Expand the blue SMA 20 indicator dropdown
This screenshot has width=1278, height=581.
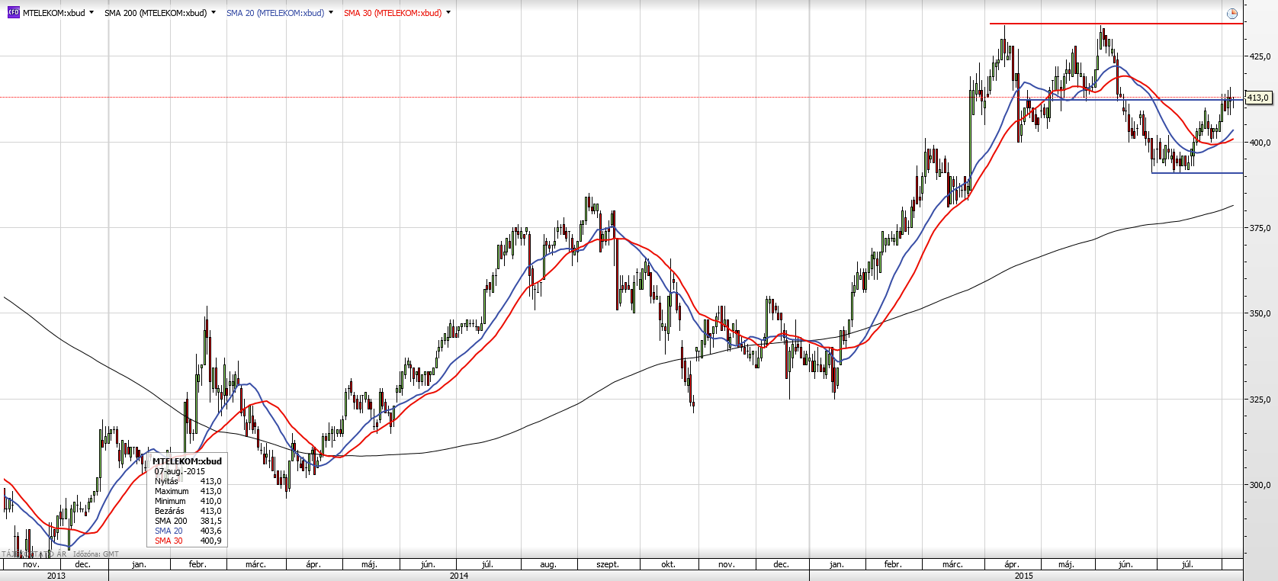tap(331, 13)
